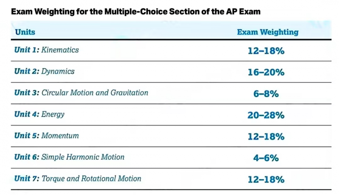The width and height of the screenshot is (339, 195).
Task: Click Momentum weighting value 12–18%
Action: click(x=266, y=136)
